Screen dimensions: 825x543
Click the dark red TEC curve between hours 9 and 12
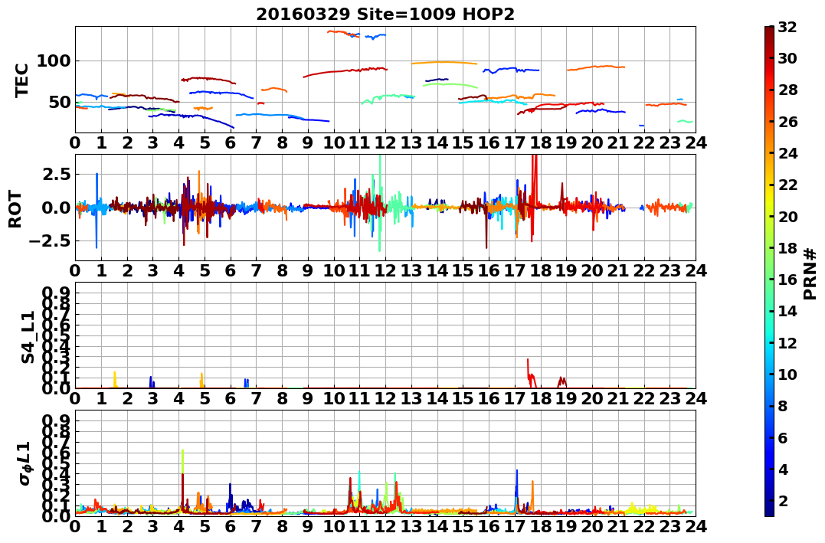(345, 71)
